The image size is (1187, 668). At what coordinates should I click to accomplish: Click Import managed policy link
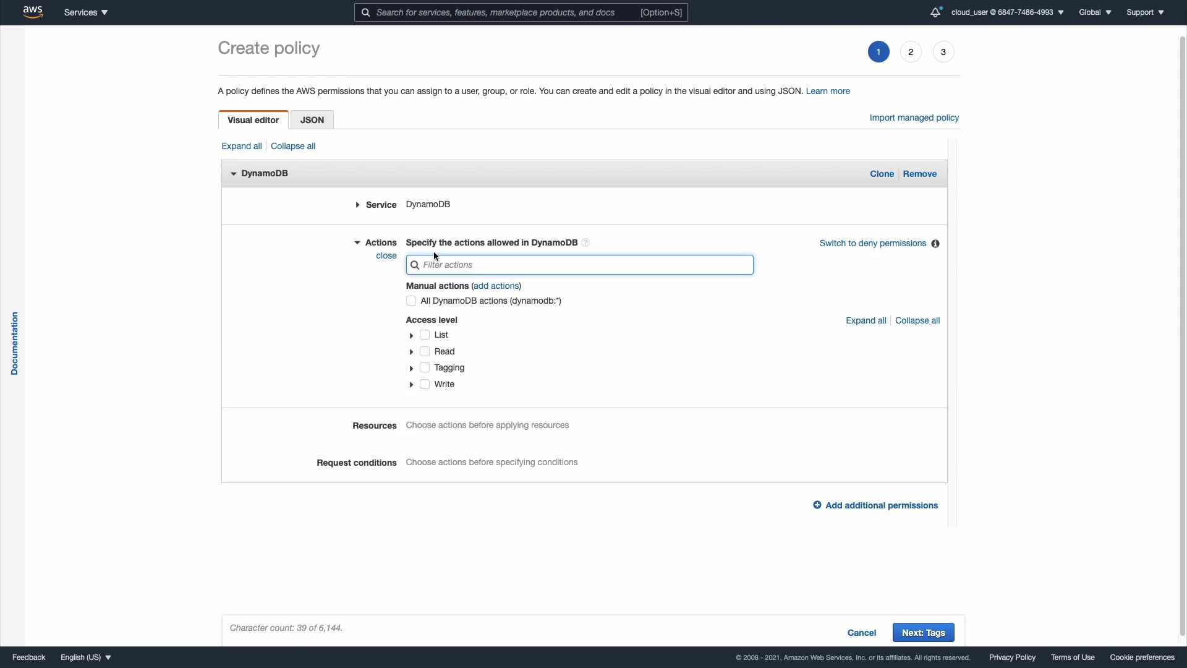(x=914, y=118)
